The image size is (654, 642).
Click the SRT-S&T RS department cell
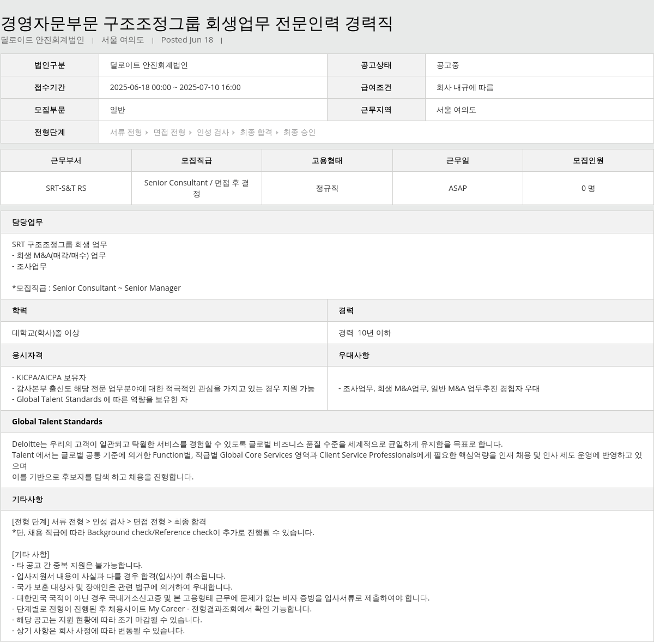point(66,188)
